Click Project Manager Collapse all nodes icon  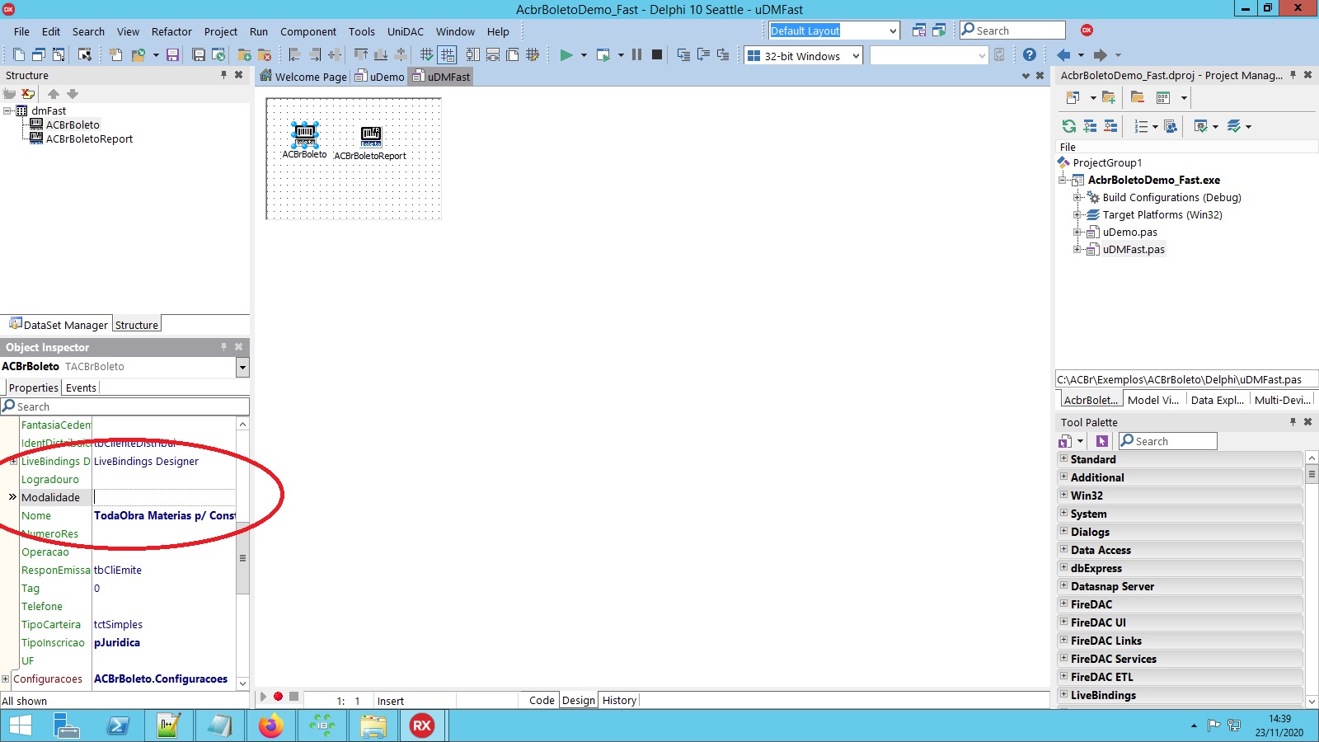(x=1110, y=126)
